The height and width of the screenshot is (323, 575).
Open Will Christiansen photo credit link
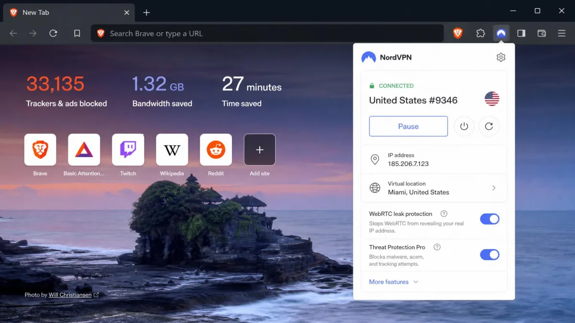coord(70,295)
